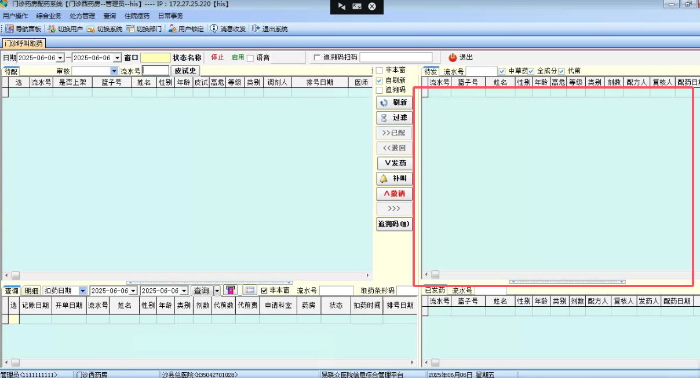
Task: Check the upper 非本窗 checkbox
Action: pyautogui.click(x=380, y=70)
